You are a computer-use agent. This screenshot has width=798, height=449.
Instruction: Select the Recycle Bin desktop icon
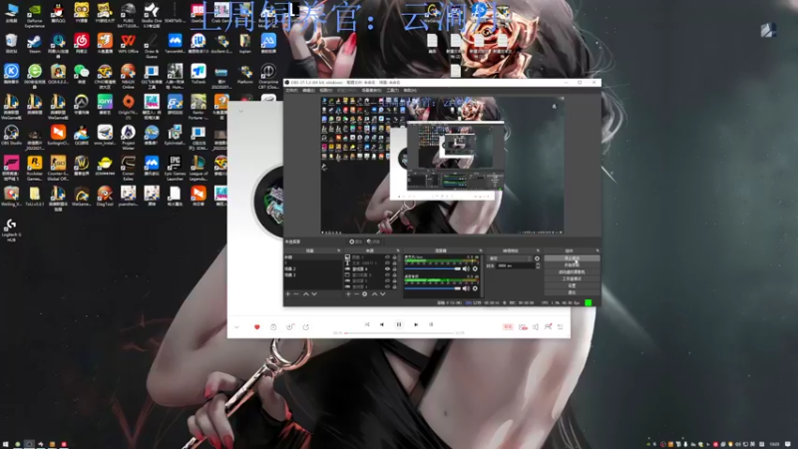click(11, 43)
